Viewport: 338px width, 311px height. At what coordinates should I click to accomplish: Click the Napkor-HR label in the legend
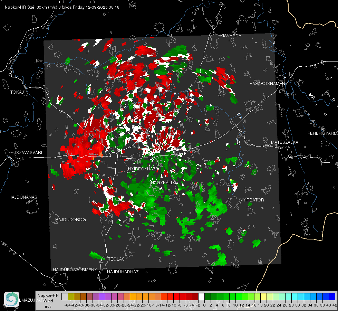pyautogui.click(x=48, y=295)
